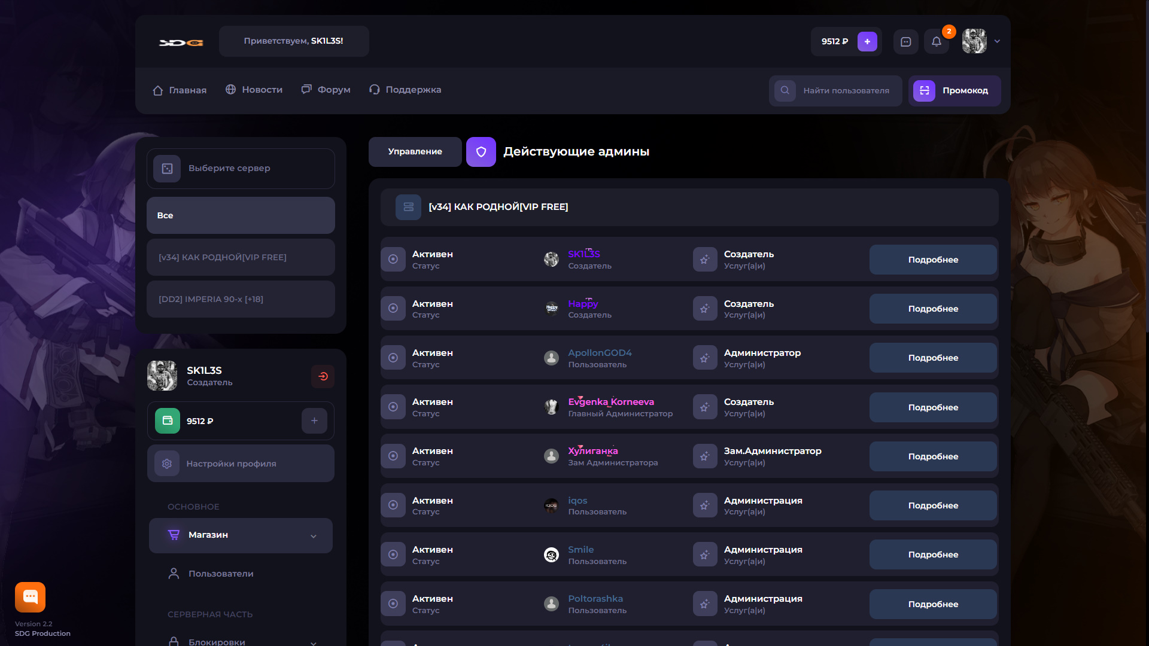The height and width of the screenshot is (646, 1149).
Task: Click the status icon in the Smile row
Action: 393,554
